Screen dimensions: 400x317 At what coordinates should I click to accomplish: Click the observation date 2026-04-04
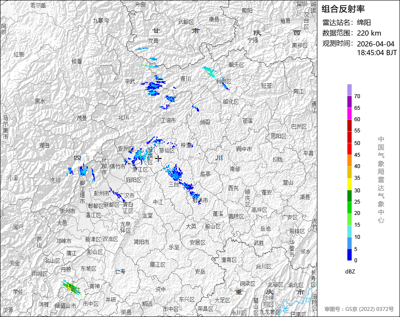[376, 44]
